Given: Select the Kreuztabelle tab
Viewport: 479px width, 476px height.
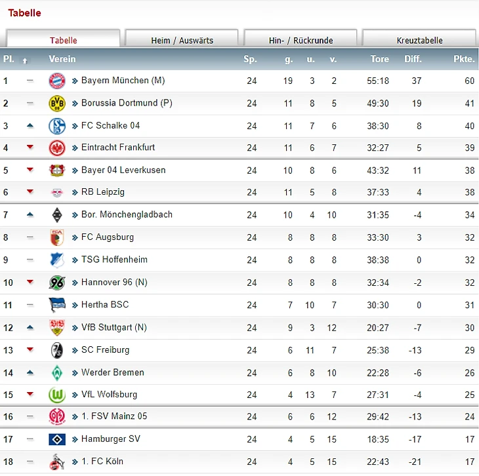Looking at the screenshot, I should (x=419, y=40).
